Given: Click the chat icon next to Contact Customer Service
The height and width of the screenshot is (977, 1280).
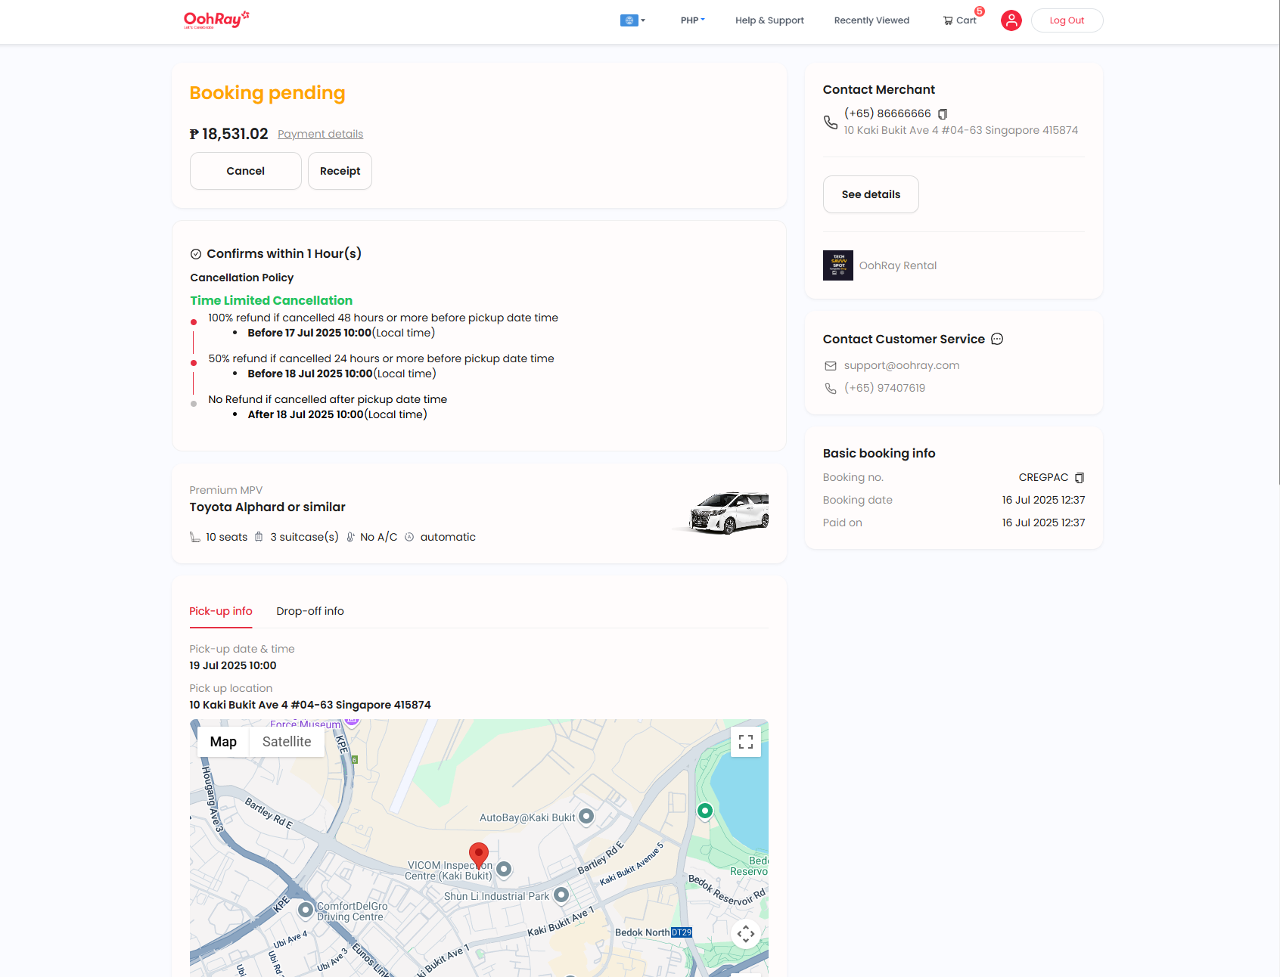Looking at the screenshot, I should [996, 339].
